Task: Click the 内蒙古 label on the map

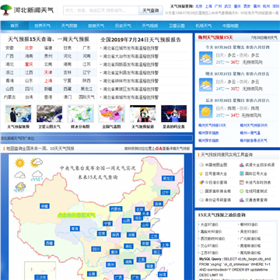Action: (116, 209)
